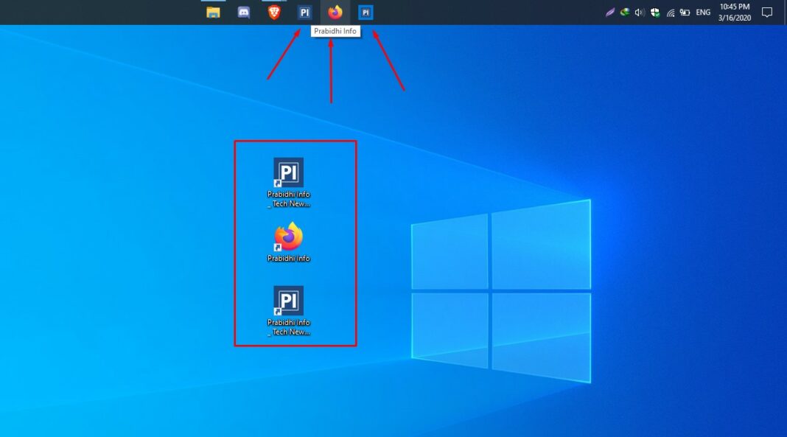Click the rightmost PI taskbar icon
Image resolution: width=787 pixels, height=437 pixels.
pos(365,12)
